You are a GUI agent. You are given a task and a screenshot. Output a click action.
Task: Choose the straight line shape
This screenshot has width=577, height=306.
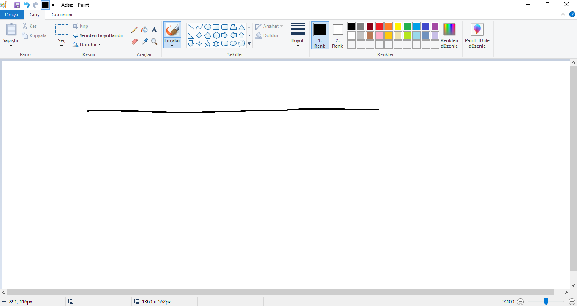191,27
